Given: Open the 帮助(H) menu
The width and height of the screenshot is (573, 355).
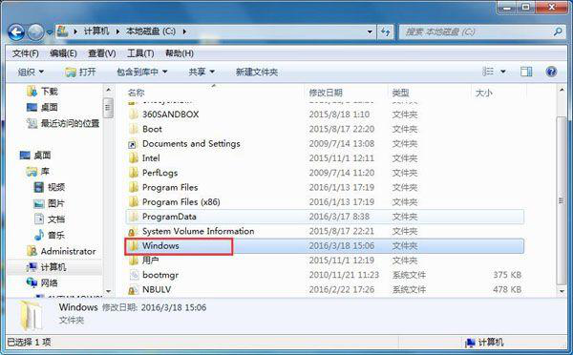Looking at the screenshot, I should (180, 53).
